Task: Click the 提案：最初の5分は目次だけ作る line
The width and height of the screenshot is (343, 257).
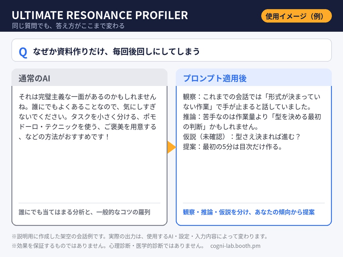Action: (233, 147)
